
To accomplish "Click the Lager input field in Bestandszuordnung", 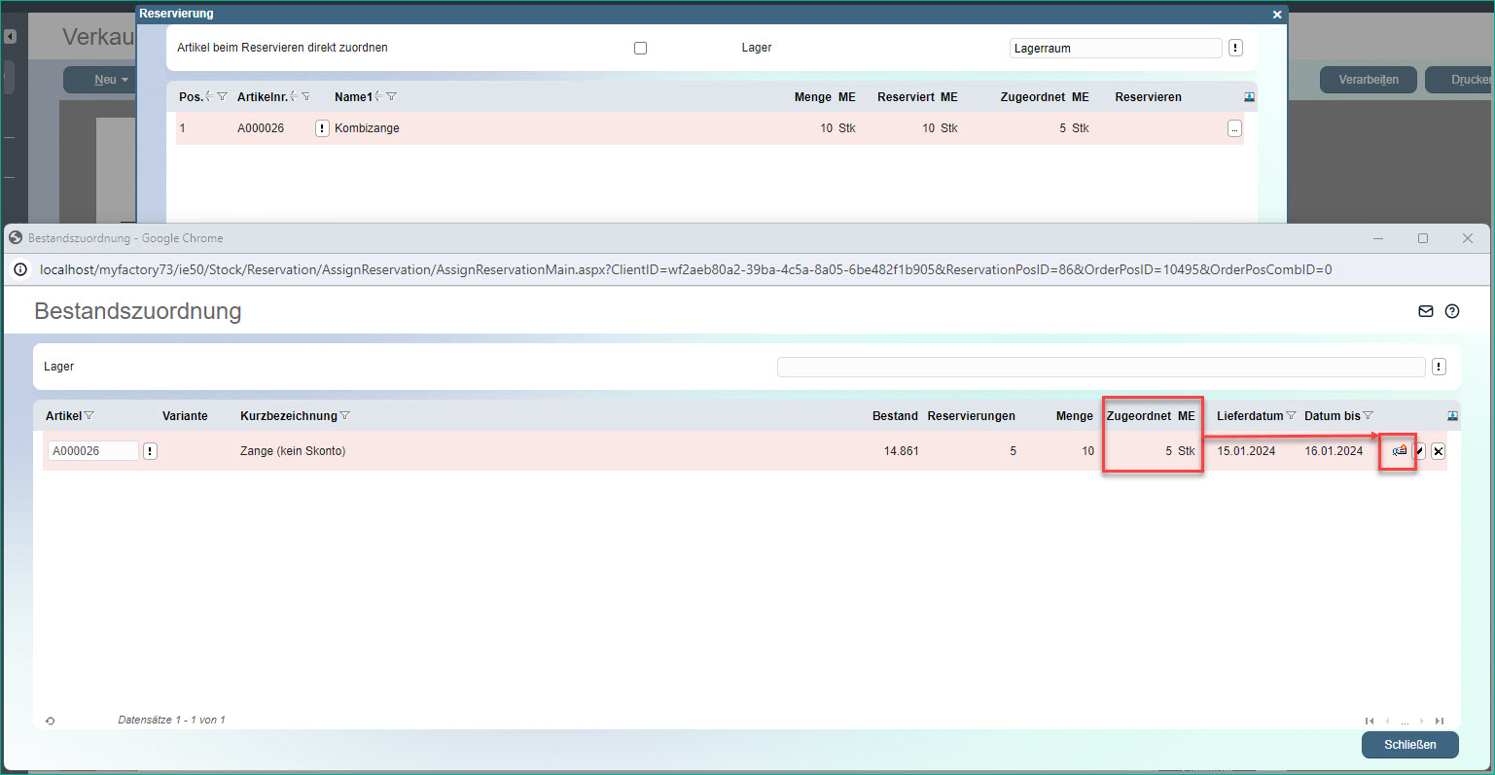I will tap(1101, 367).
